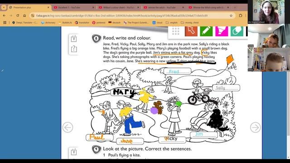Click the exercise 9 number badge
This screenshot has width=290, height=163.
point(97,149)
